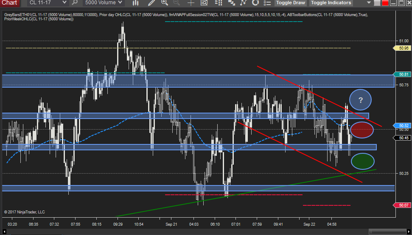Click the overlapping squares toolbar icon
The height and width of the screenshot is (235, 412).
(232, 3)
